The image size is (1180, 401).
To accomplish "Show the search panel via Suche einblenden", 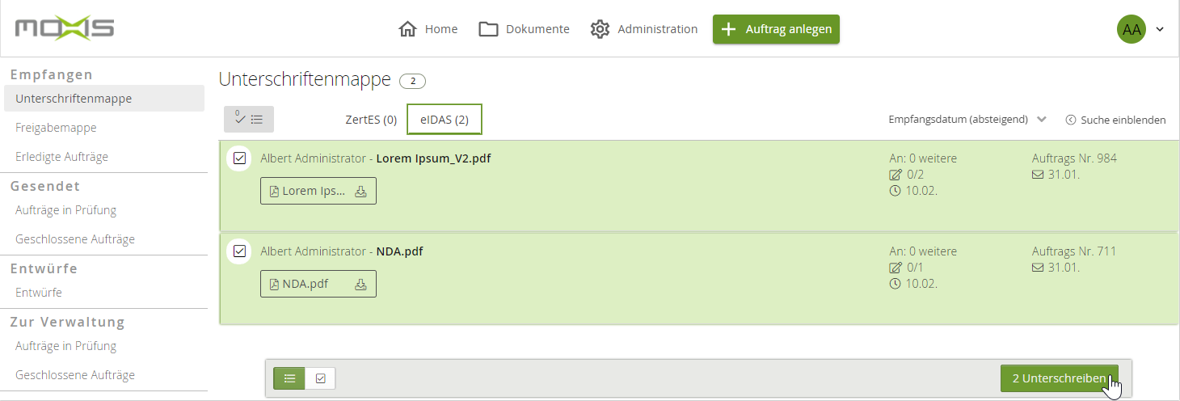I will pyautogui.click(x=1115, y=120).
